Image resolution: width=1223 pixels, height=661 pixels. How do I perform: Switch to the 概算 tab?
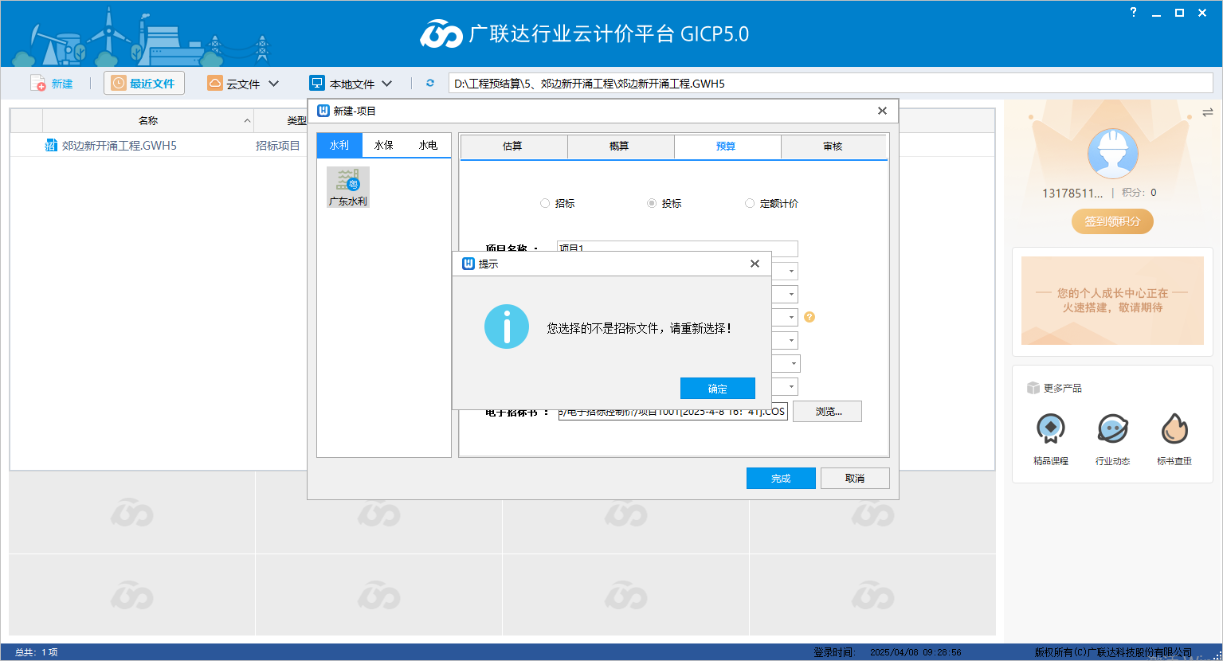pos(620,147)
